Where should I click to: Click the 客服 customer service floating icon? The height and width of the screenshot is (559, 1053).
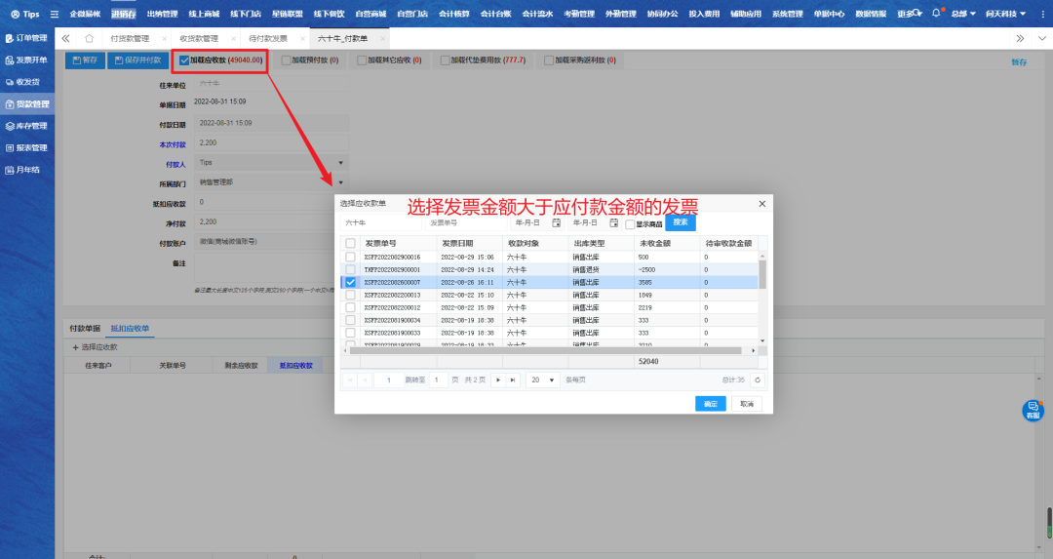pyautogui.click(x=1033, y=411)
